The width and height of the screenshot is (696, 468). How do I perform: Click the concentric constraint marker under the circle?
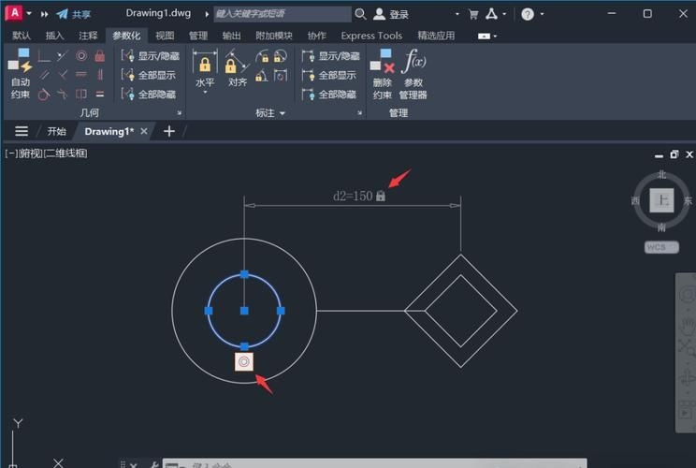point(244,360)
